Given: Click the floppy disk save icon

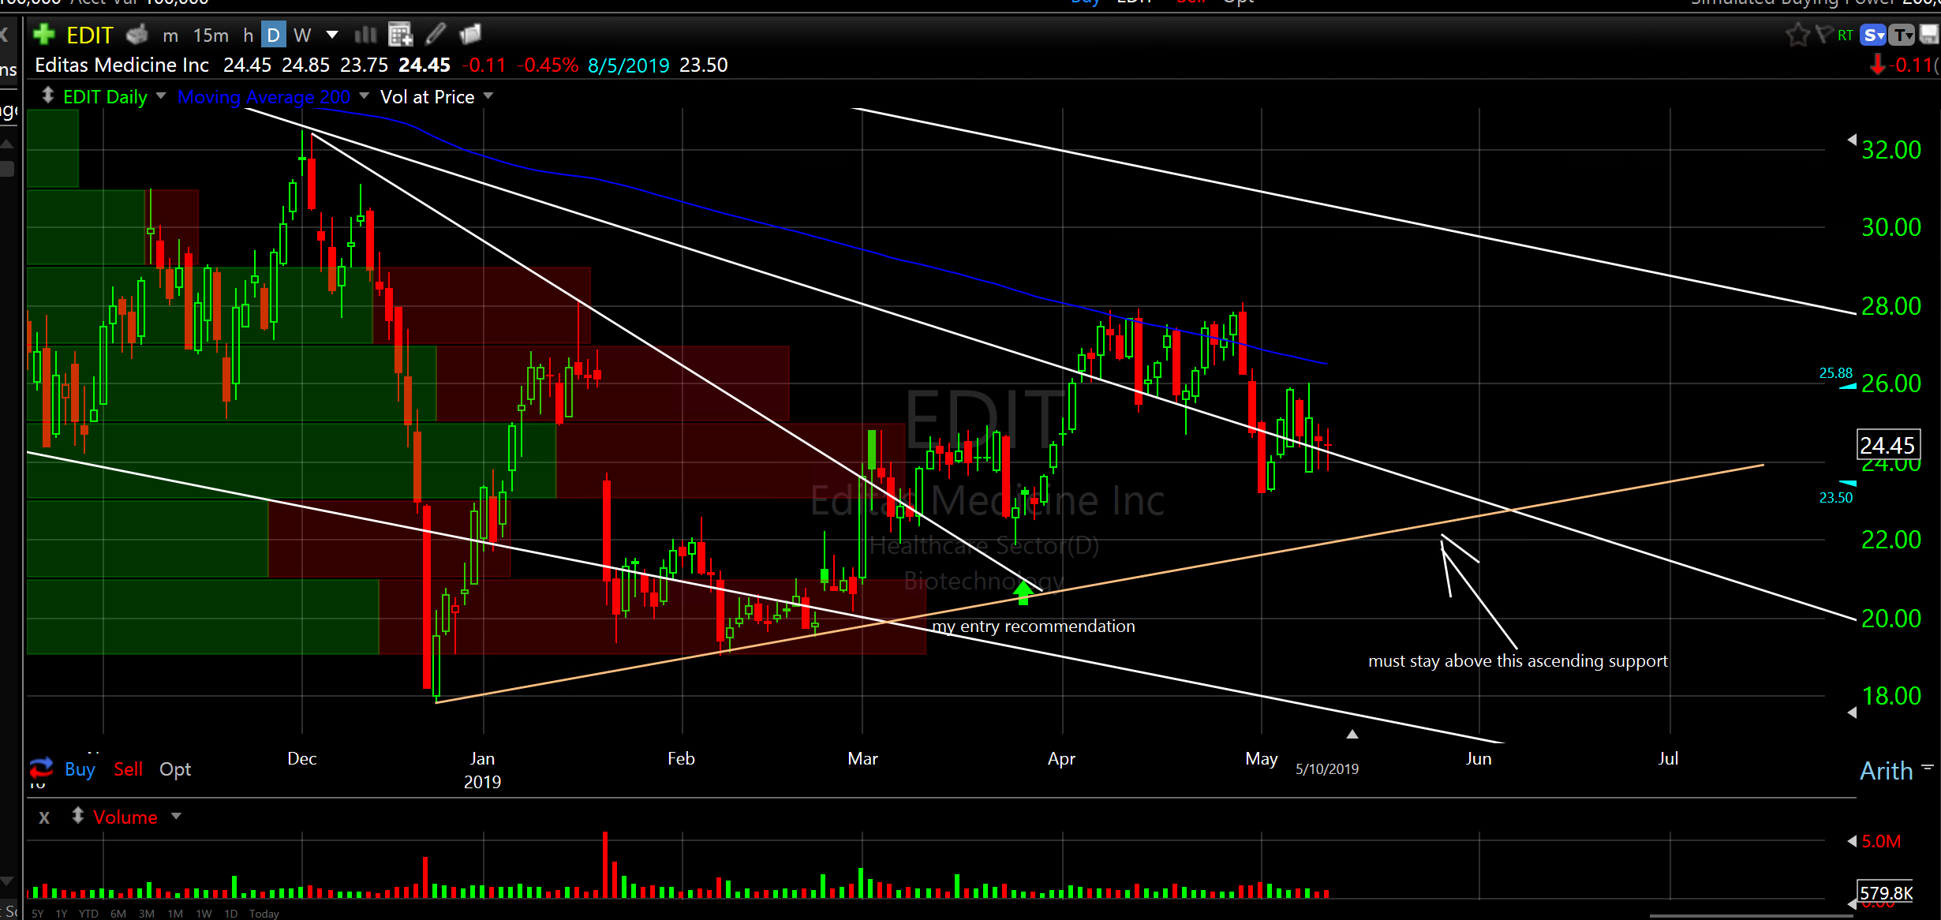Looking at the screenshot, I should [1928, 35].
